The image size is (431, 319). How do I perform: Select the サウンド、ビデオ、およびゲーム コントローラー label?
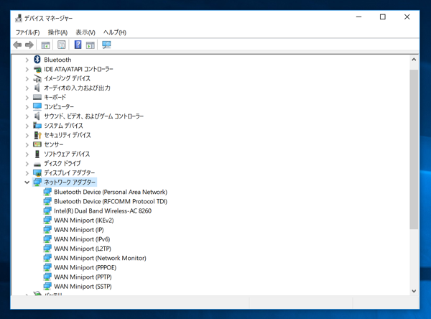click(x=93, y=116)
